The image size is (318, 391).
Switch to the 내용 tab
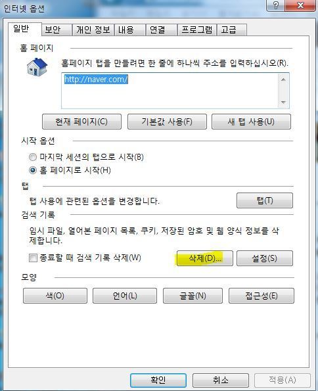tap(130, 30)
